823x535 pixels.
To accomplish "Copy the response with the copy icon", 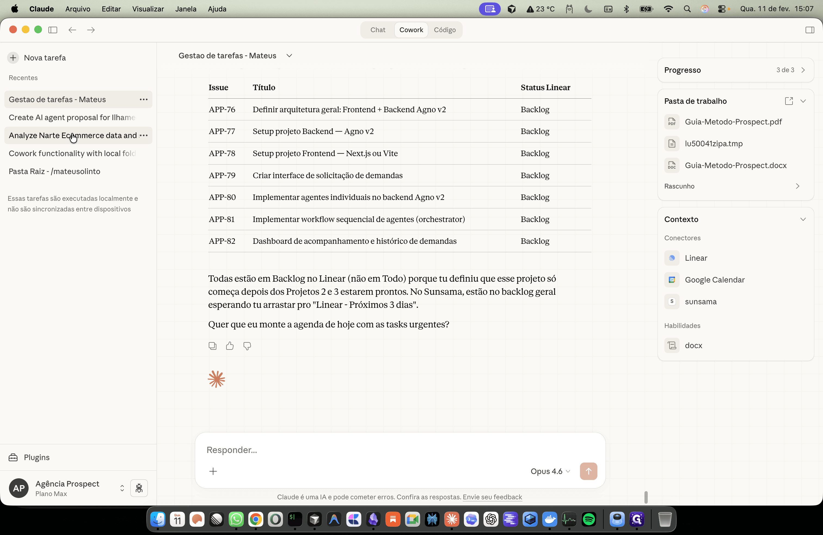I will (x=212, y=346).
